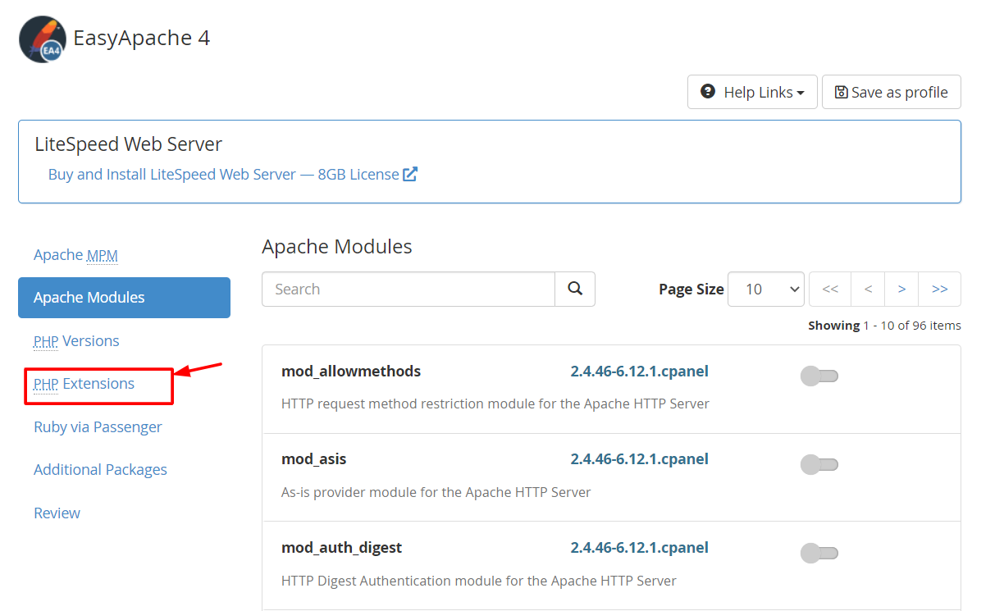Select Apache Modules in sidebar
The height and width of the screenshot is (611, 1004).
124,298
